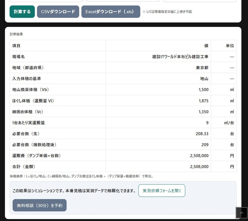Screen dimensions: 248x221
Task: Open the 実測依頼フォームを開く link button
Action: click(162, 191)
